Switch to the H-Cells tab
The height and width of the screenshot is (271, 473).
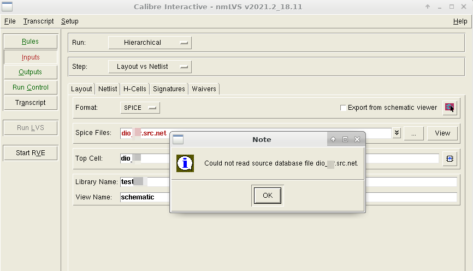[x=135, y=89]
